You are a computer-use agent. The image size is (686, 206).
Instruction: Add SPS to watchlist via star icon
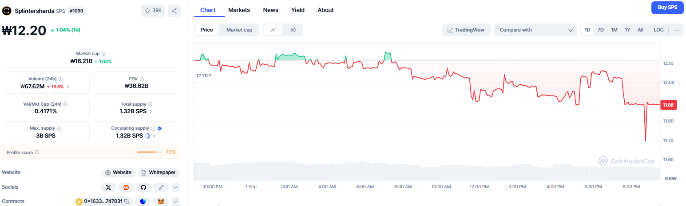pyautogui.click(x=147, y=11)
